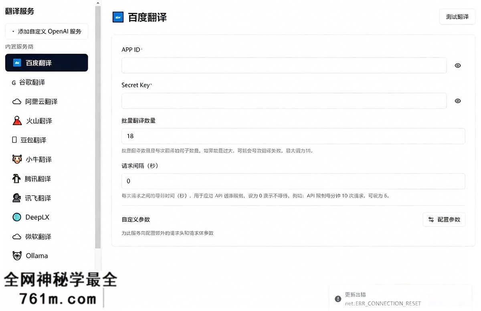The image size is (481, 311).
Task: Click the Google G icon beside 谷歌翻译
Action: (14, 83)
